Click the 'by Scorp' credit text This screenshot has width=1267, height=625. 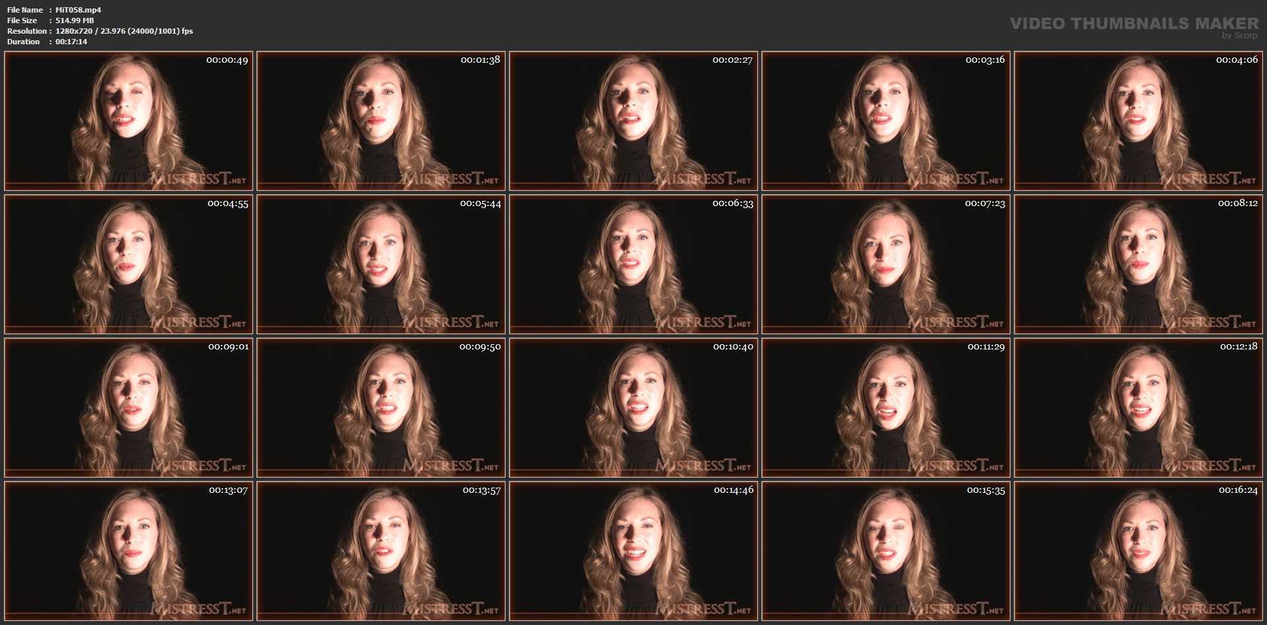point(1240,36)
